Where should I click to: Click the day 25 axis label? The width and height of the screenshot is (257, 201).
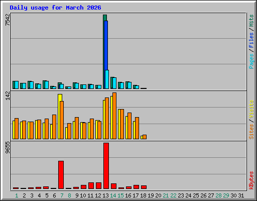pos(196,195)
